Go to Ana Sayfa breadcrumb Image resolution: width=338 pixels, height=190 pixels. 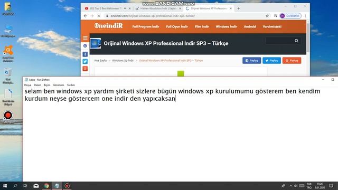pyautogui.click(x=100, y=61)
